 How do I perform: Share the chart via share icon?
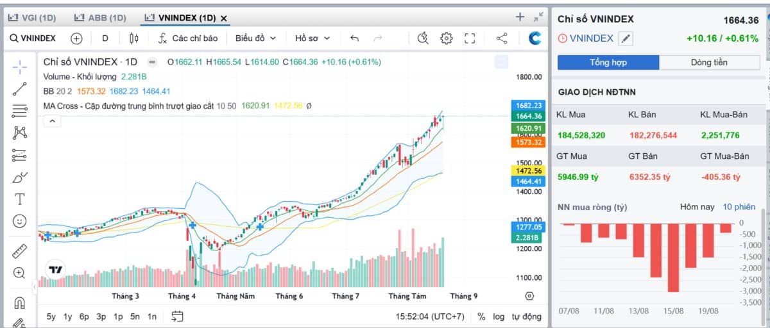pos(502,38)
